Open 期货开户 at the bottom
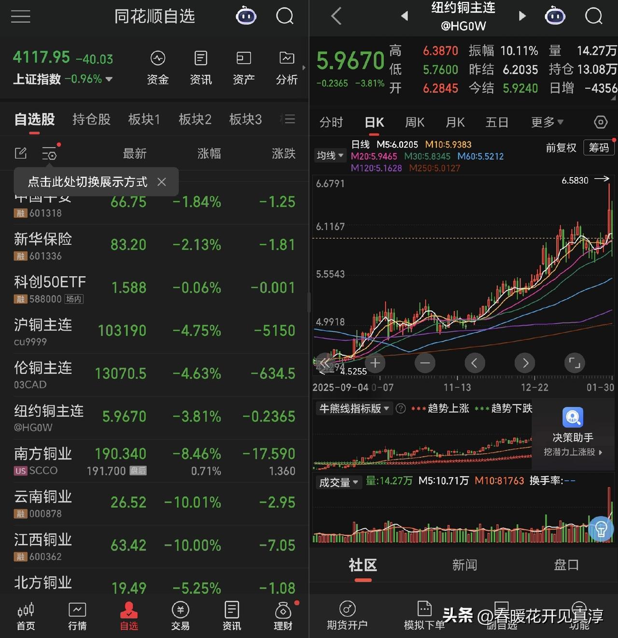Viewport: 618px width, 638px height. coord(347,616)
